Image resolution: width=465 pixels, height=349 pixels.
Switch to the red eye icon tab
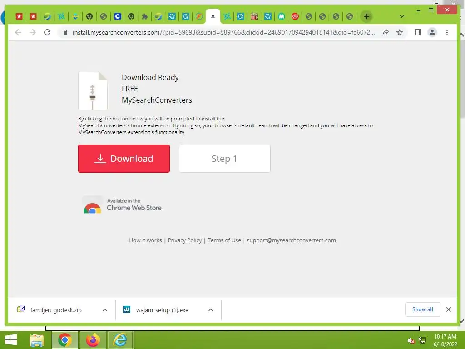(295, 16)
